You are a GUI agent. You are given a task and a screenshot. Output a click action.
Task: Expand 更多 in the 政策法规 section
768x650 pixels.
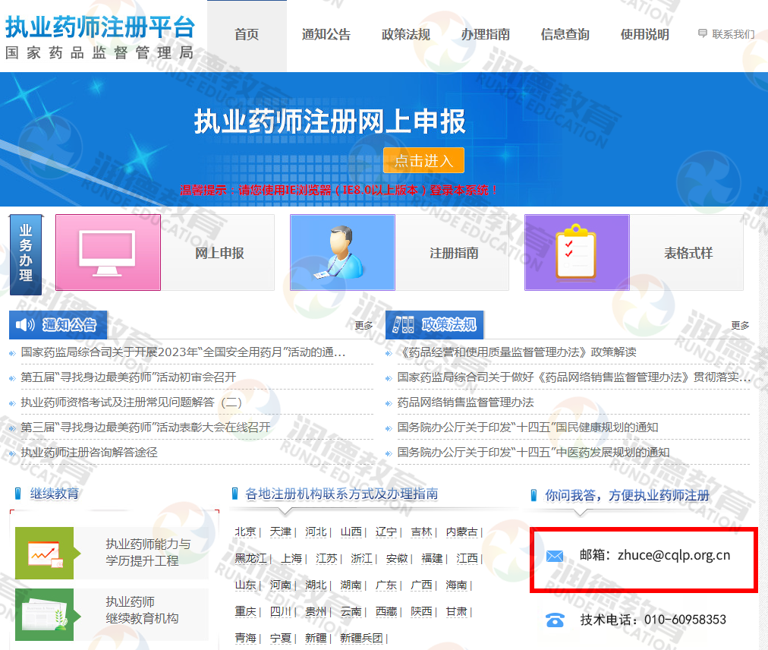click(740, 326)
